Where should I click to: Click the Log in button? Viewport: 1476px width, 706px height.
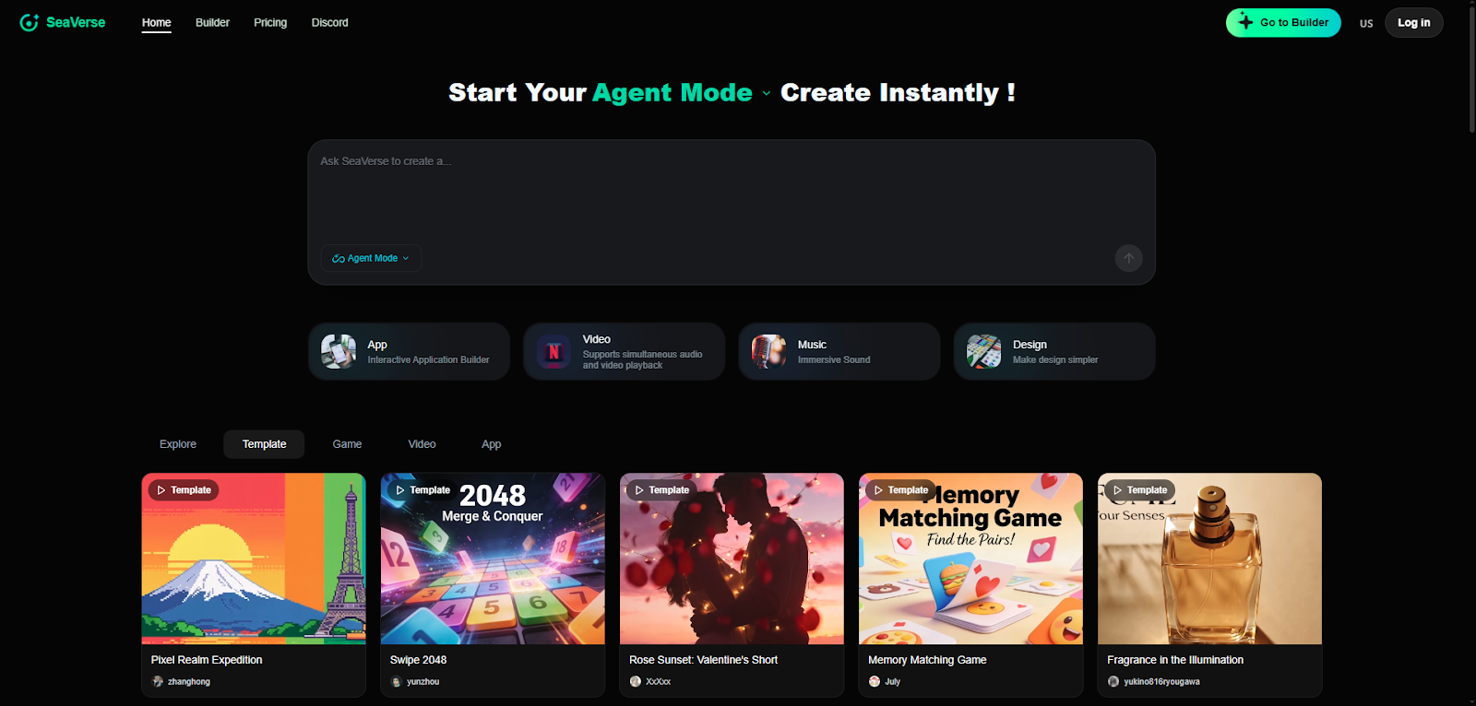pos(1413,22)
